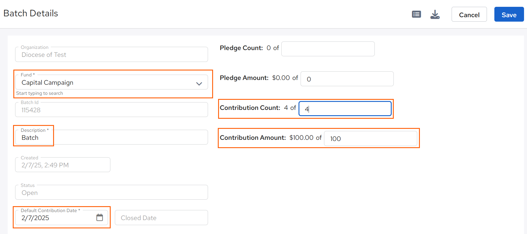The height and width of the screenshot is (234, 527).
Task: Click the Default Contribution Date text field
Action: [62, 218]
